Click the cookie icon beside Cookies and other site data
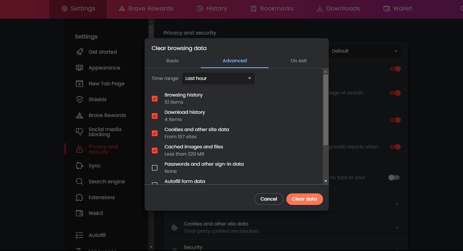The width and height of the screenshot is (463, 251). (x=174, y=228)
